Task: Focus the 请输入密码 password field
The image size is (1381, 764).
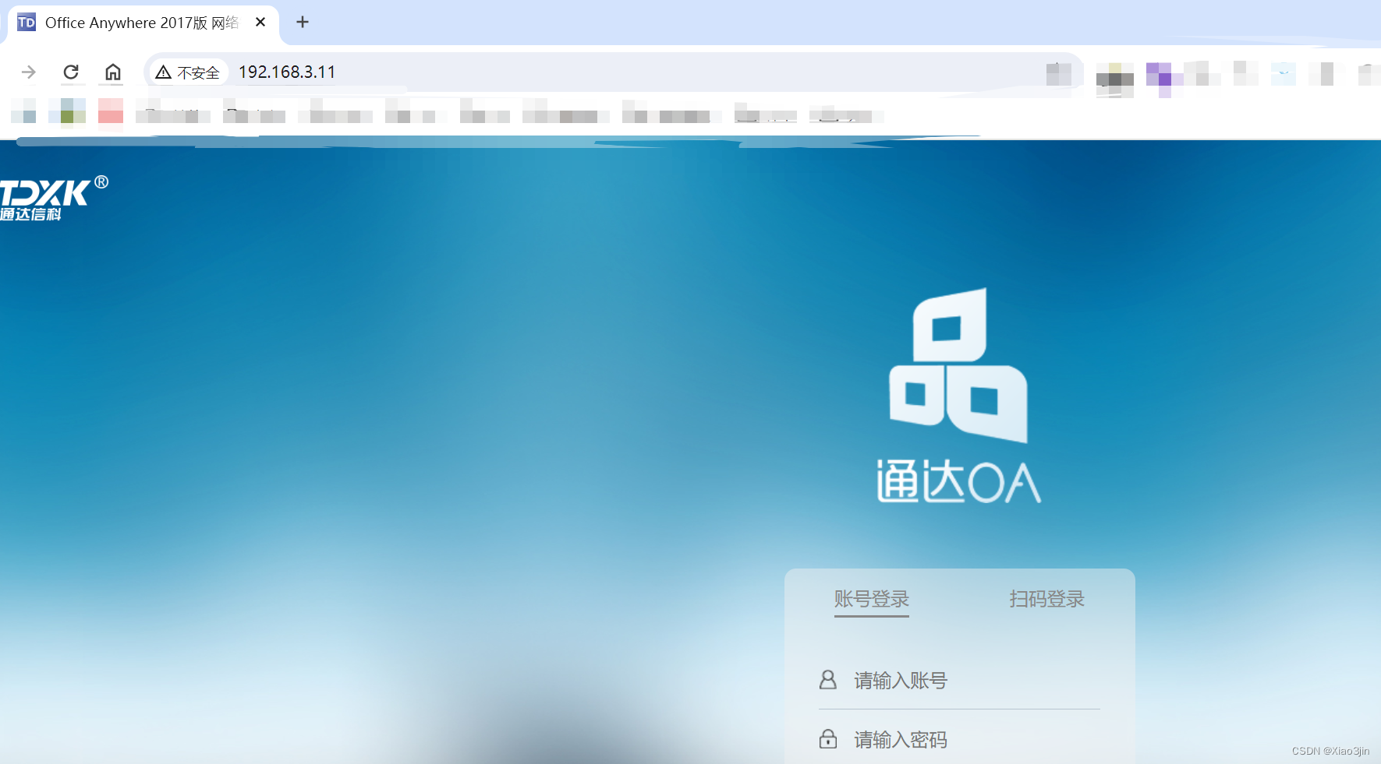Action: pyautogui.click(x=936, y=739)
